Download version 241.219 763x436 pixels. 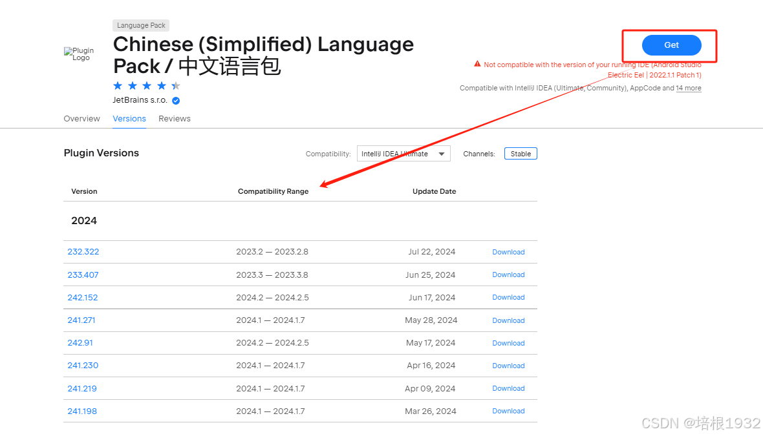[508, 388]
